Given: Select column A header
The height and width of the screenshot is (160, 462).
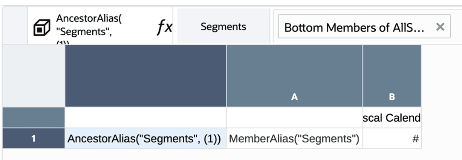Looking at the screenshot, I should tap(294, 76).
